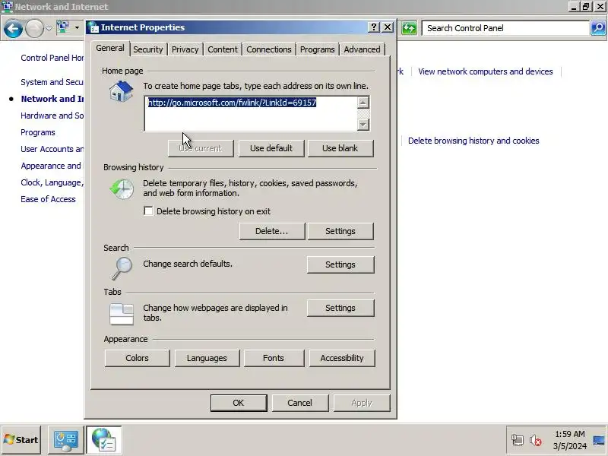Click the Accessibility button

pyautogui.click(x=341, y=358)
